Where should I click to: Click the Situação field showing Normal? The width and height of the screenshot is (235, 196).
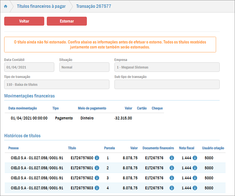pos(84,67)
